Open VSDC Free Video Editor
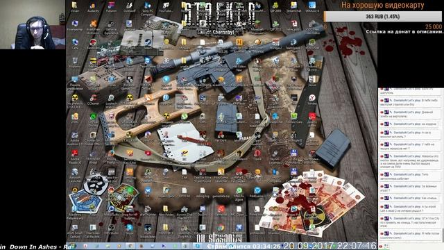Viewport: 444px width, 250px height. click(311, 27)
